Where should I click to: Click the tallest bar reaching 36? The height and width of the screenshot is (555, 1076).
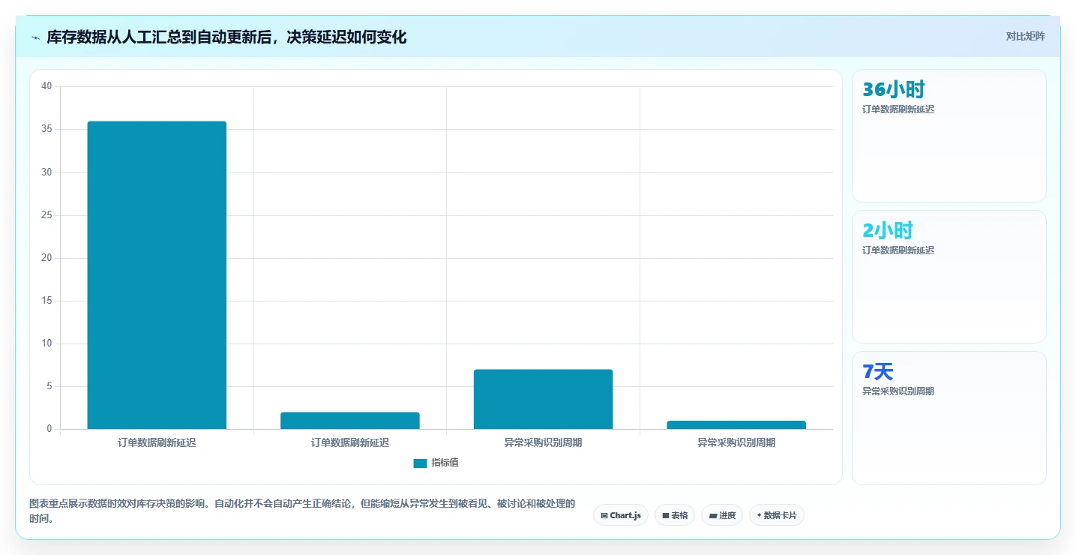(157, 275)
